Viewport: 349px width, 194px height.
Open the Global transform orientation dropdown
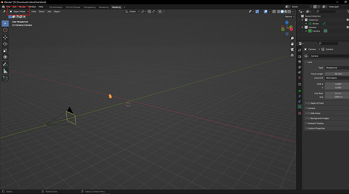tap(133, 12)
